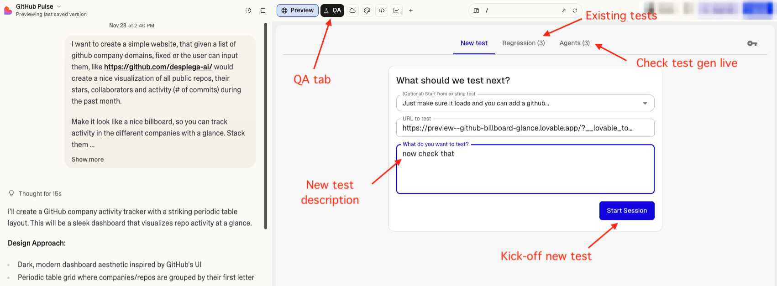
Task: Open the design palette icon
Action: (367, 10)
